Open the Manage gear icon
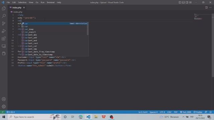Image resolution: width=214 pixels, height=120 pixels. (x=4, y=106)
